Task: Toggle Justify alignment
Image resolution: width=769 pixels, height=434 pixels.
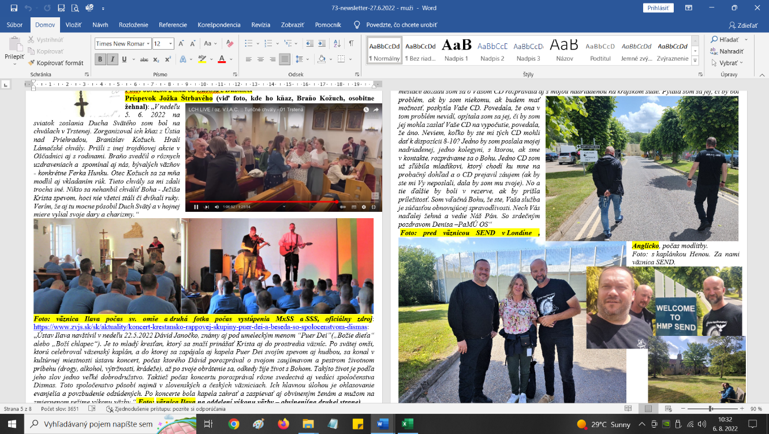Action: pyautogui.click(x=285, y=59)
